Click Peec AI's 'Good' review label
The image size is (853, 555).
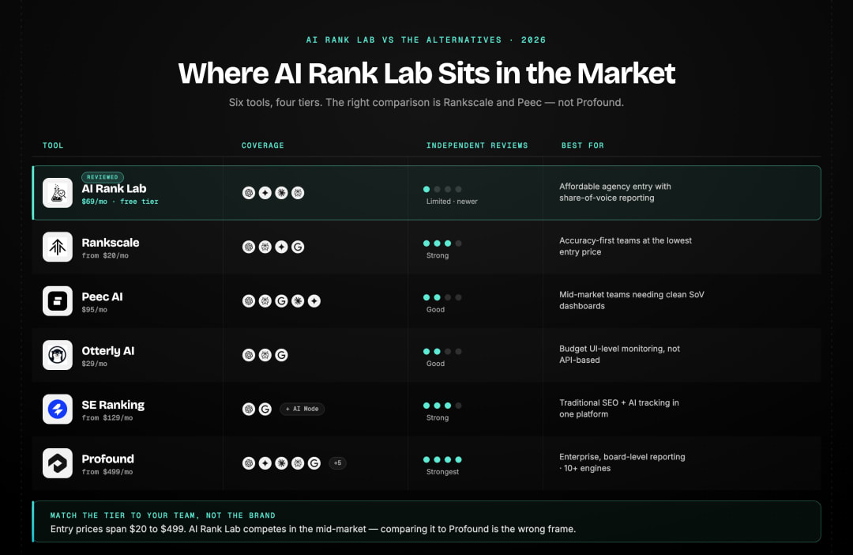[435, 309]
